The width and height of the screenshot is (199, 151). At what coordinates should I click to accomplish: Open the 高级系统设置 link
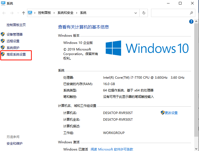[16, 54]
